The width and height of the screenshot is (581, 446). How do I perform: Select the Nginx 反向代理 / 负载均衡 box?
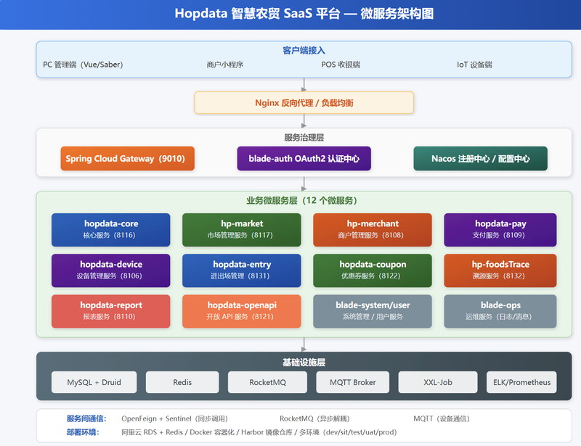tap(304, 102)
